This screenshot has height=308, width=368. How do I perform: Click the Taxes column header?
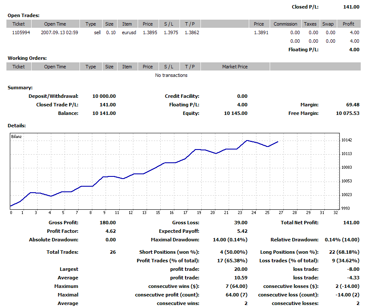coord(310,24)
